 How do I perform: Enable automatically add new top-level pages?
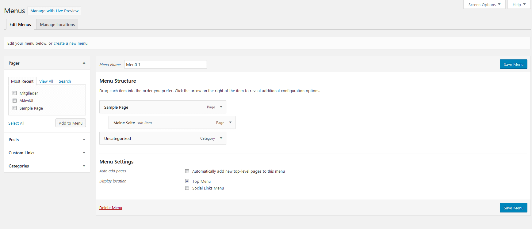pyautogui.click(x=187, y=171)
